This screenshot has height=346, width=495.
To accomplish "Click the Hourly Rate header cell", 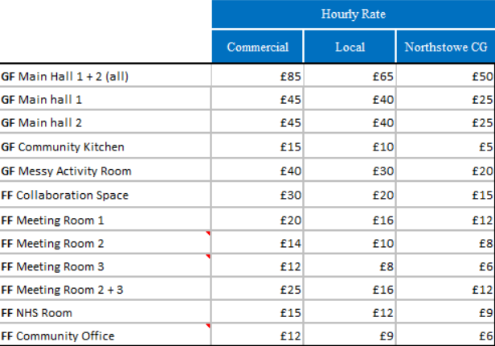I will click(x=354, y=15).
